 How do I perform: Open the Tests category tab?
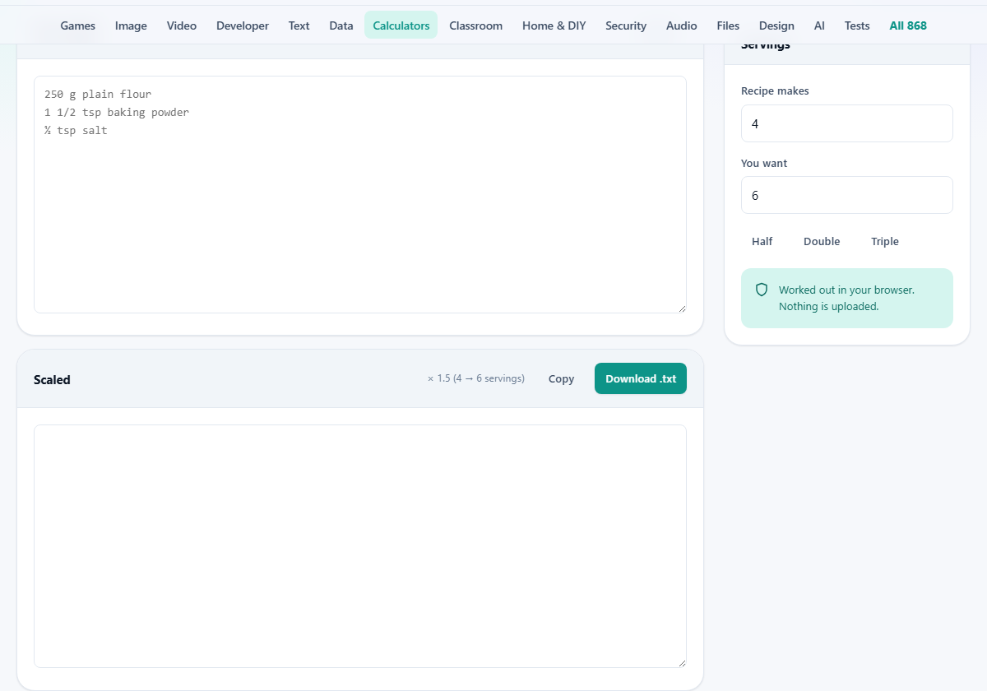pos(857,26)
